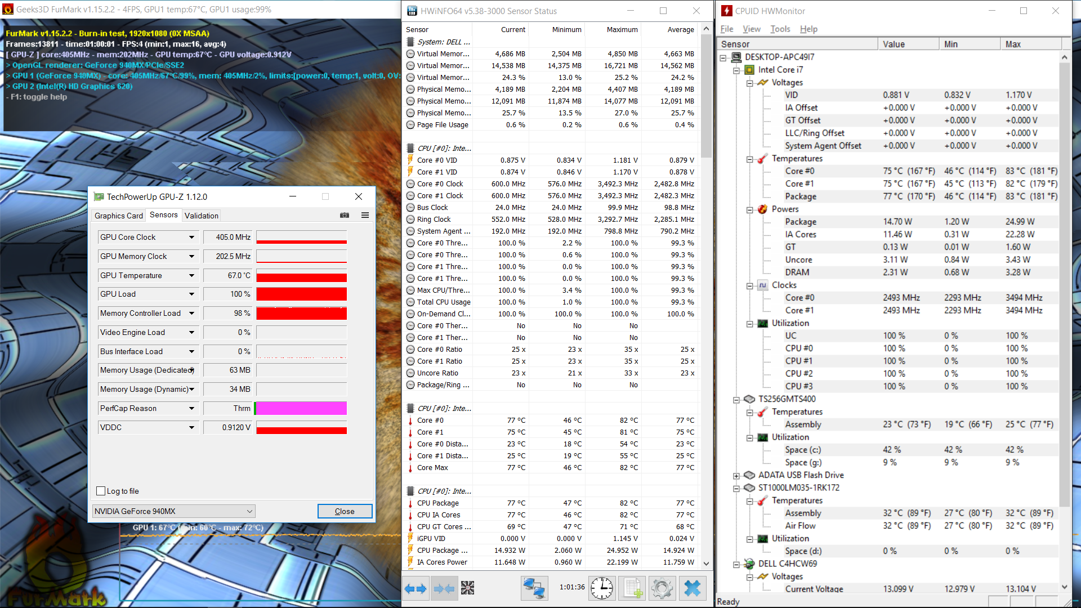Click the ADATA USB Flash Drive disk icon
Image resolution: width=1081 pixels, height=608 pixels.
click(x=749, y=475)
